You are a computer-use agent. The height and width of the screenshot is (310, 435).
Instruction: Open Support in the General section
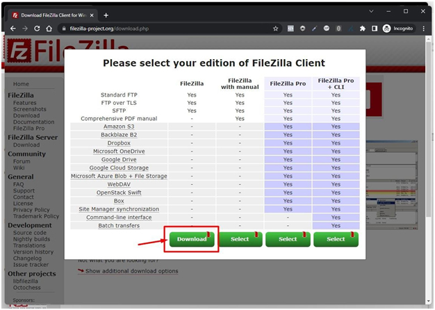point(24,190)
